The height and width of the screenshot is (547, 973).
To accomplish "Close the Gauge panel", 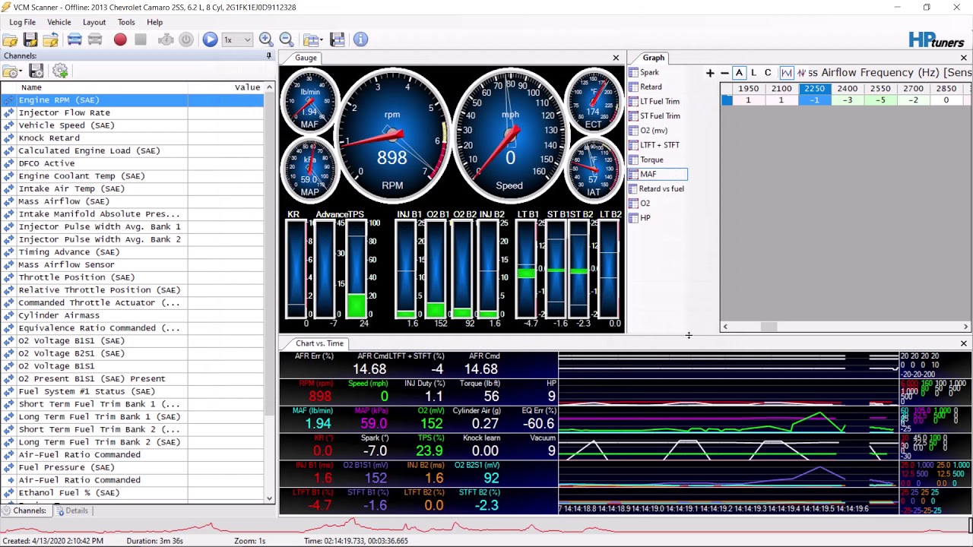I will point(616,58).
